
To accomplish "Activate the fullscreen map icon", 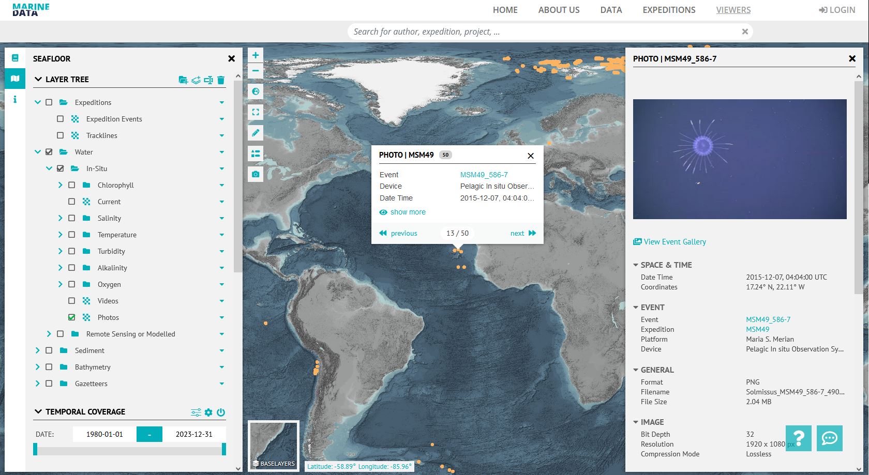I will click(x=255, y=112).
